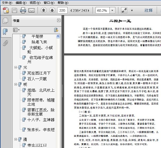The width and height of the screenshot is (161, 148).
Task: Collapse the 清 bookmark group
Action: tap(16, 139)
